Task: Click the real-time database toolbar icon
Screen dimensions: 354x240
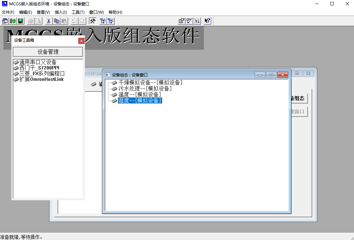Action: (x=13, y=21)
